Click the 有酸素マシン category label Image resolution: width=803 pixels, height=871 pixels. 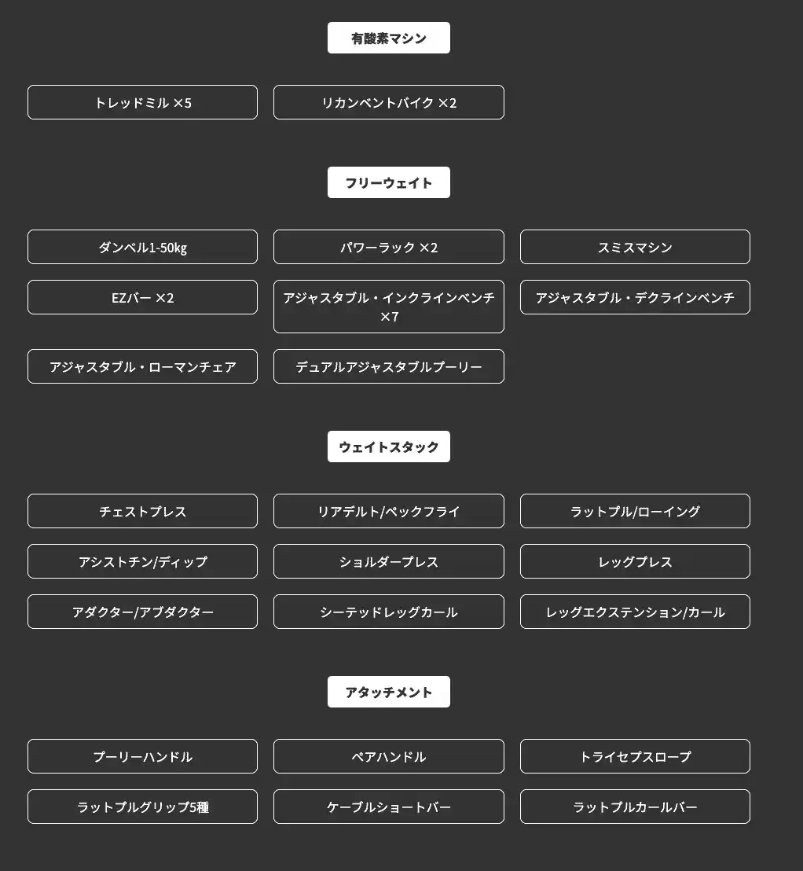(x=388, y=38)
